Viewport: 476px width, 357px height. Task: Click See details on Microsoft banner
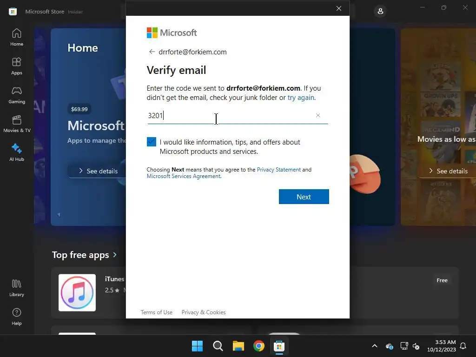pyautogui.click(x=98, y=171)
